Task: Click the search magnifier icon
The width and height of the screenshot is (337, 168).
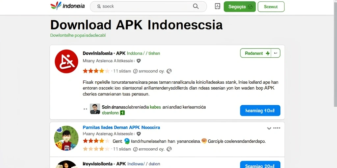Action: point(195,6)
